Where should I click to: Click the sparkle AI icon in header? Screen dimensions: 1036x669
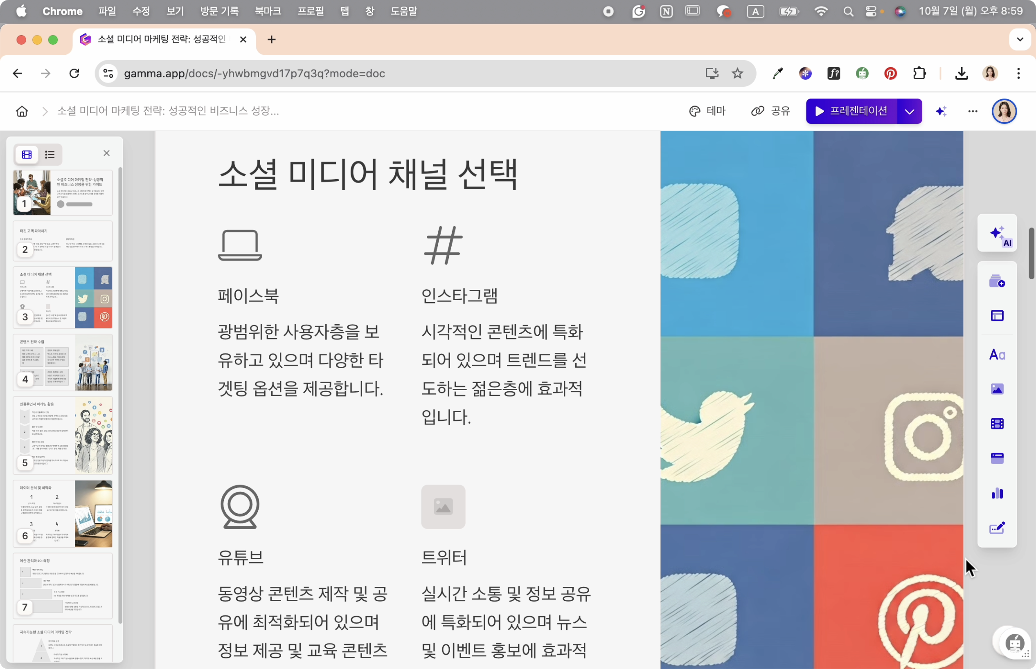[941, 111]
